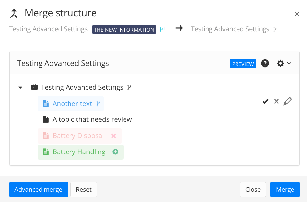307x202 pixels.
Task: Click the blue Merge button
Action: 285,189
